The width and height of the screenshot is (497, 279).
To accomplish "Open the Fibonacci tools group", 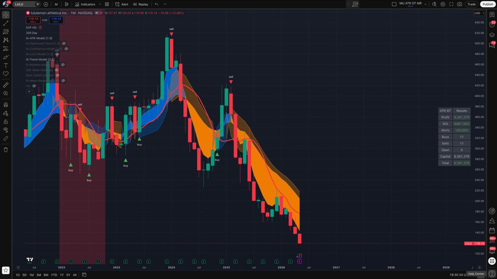I will (6, 32).
